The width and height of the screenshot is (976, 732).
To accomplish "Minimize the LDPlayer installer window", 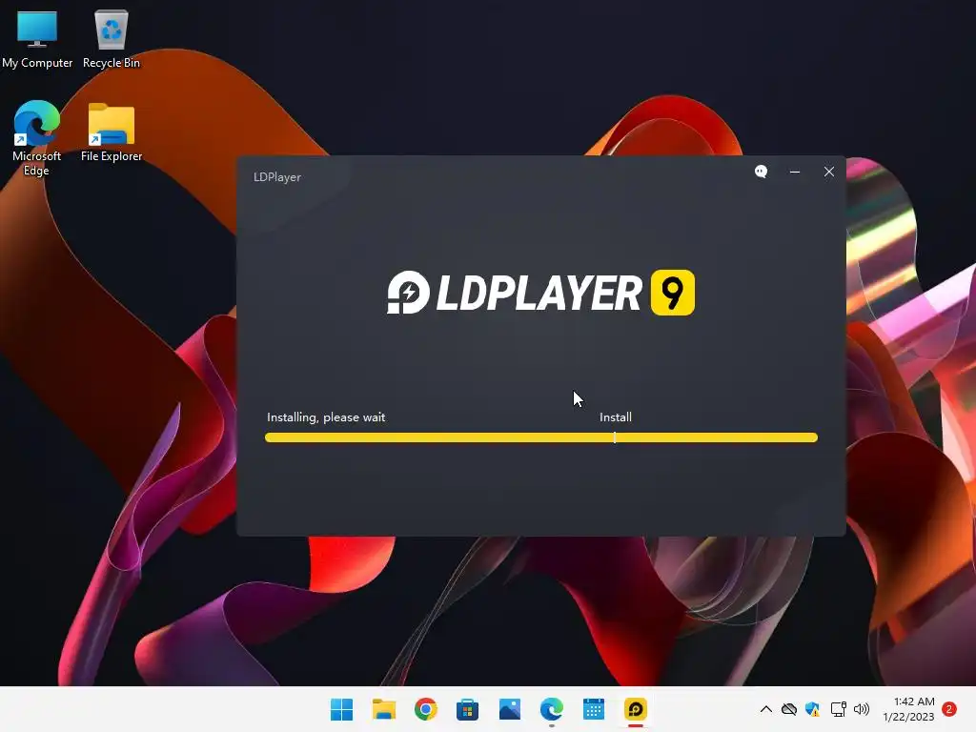I will point(795,172).
